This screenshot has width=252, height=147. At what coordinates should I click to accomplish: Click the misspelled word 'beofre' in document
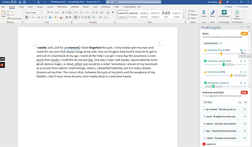(x=55, y=60)
